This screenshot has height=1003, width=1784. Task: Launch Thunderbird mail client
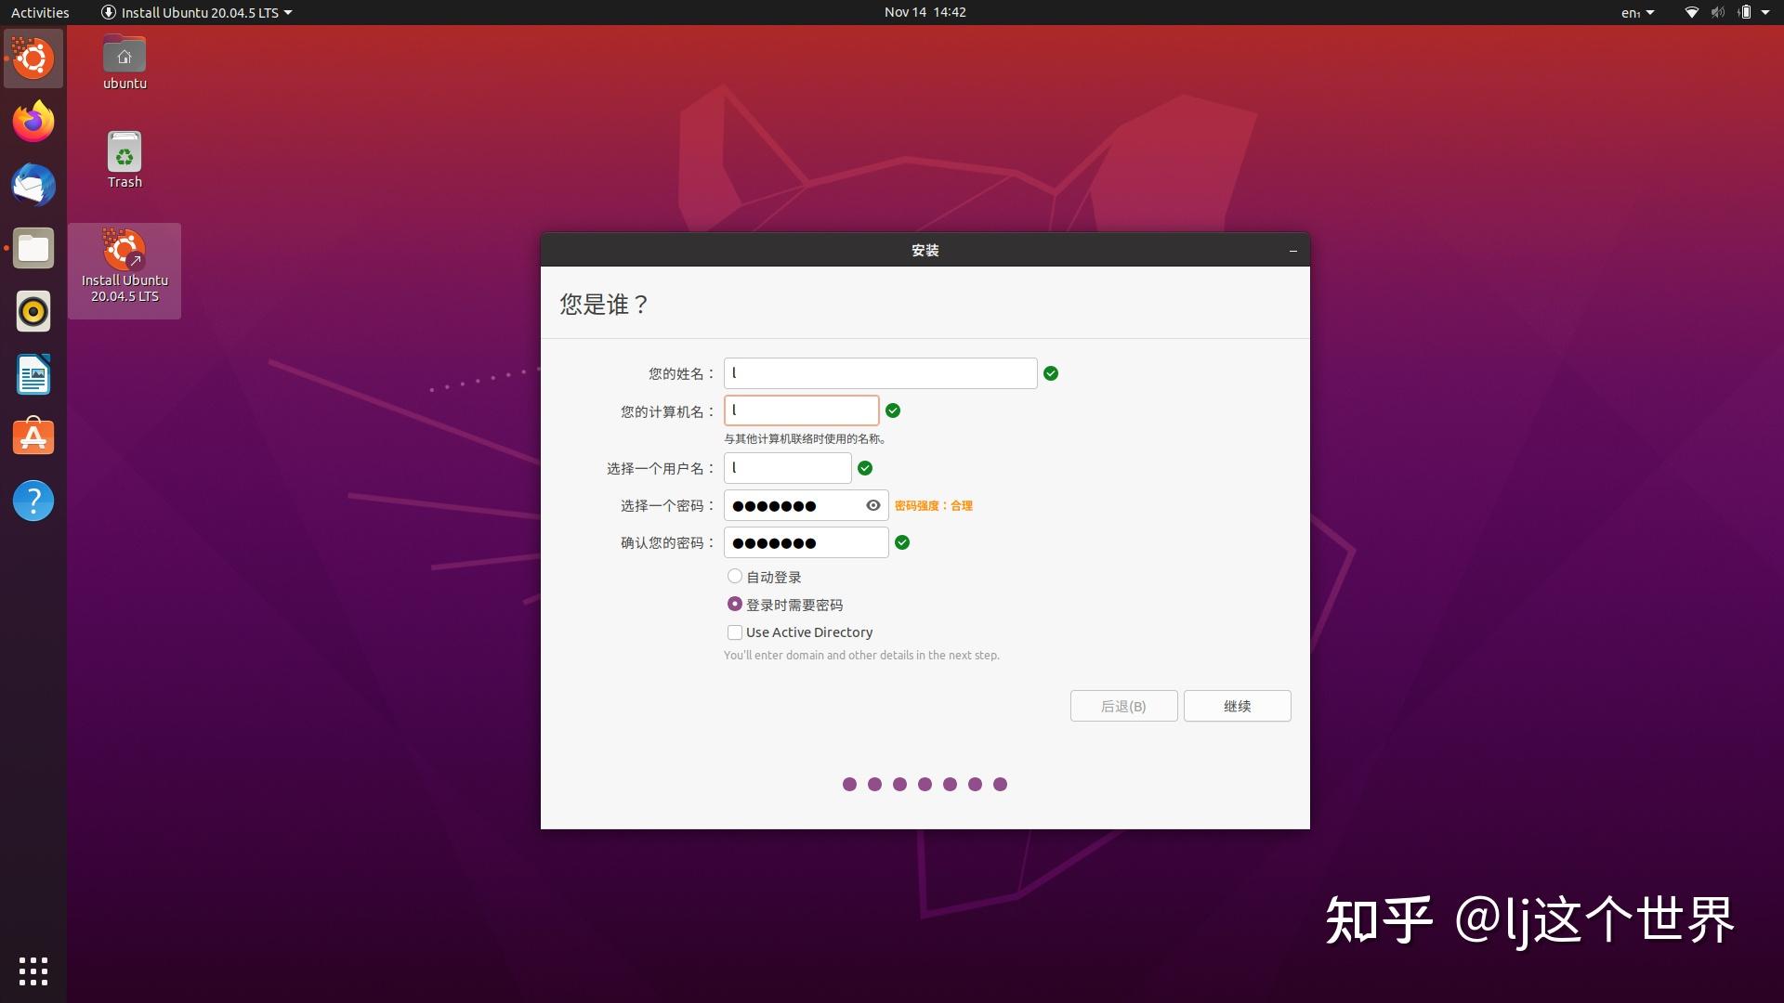(x=33, y=185)
